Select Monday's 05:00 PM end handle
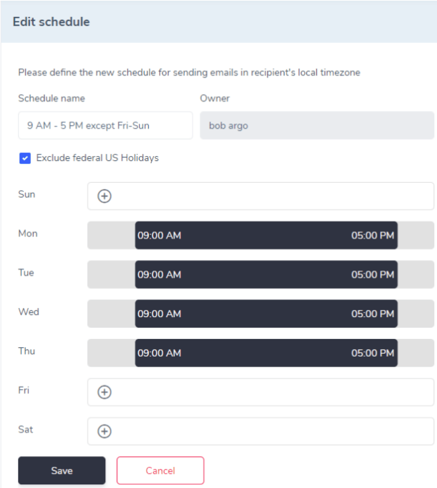Screen dimensions: 437x488 click(x=372, y=235)
